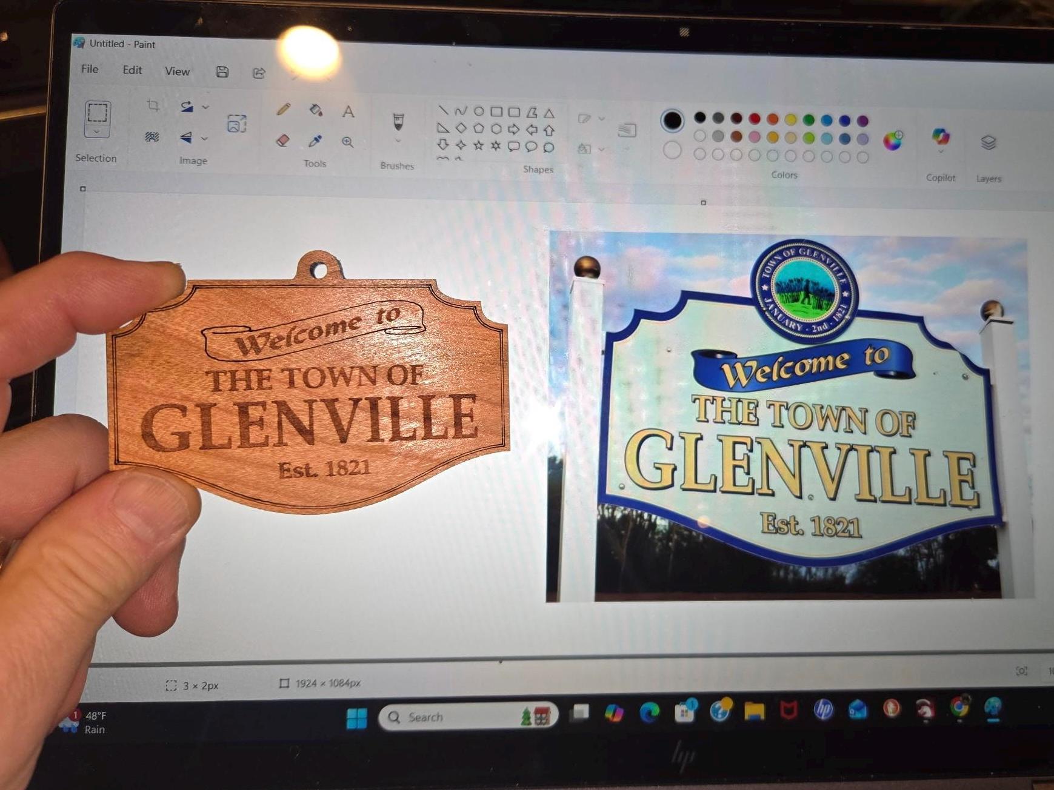Click the Share icon beside Save

[x=259, y=73]
